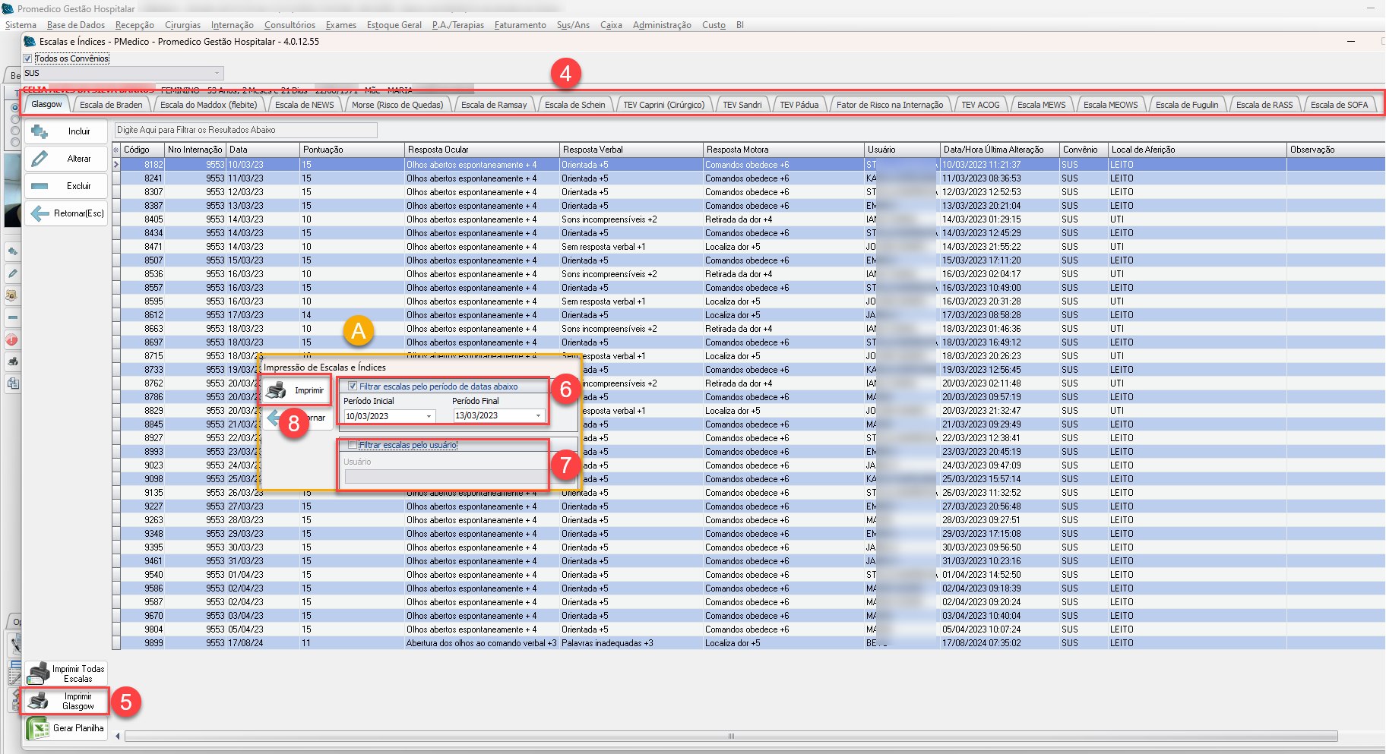
Task: Click the Retornar(Esc) arrow icon
Action: [40, 213]
